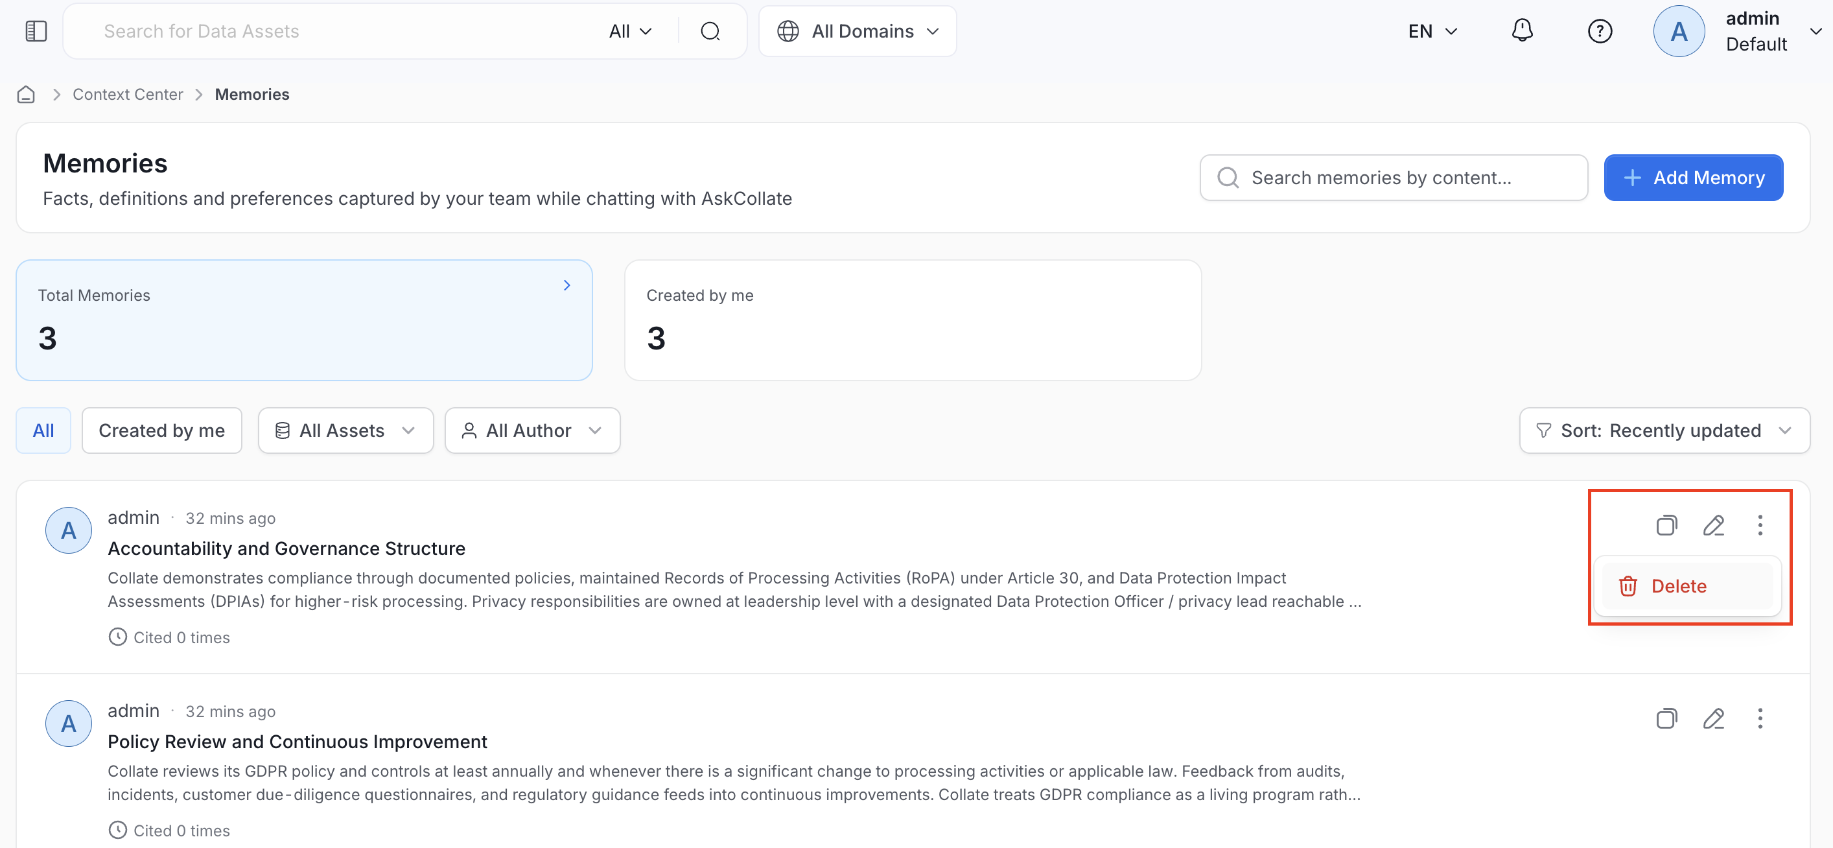Open the All Domains selector
Screen dimensions: 1833x848
point(858,31)
